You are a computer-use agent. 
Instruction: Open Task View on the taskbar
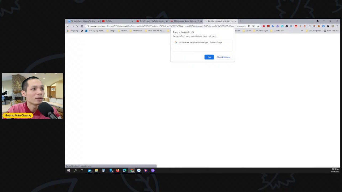82,170
